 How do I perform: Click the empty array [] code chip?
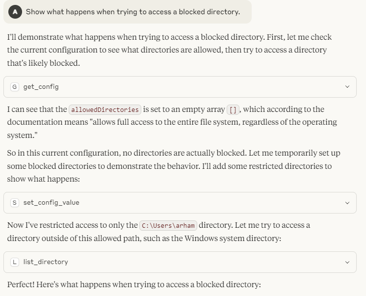click(x=233, y=109)
